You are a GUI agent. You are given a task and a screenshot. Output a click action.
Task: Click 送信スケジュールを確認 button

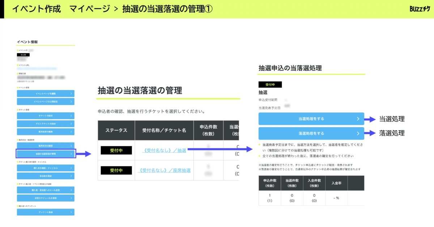[46, 198]
